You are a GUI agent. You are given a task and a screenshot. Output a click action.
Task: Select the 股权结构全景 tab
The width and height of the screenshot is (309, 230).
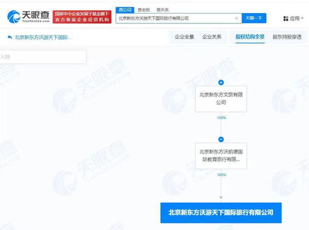250,37
